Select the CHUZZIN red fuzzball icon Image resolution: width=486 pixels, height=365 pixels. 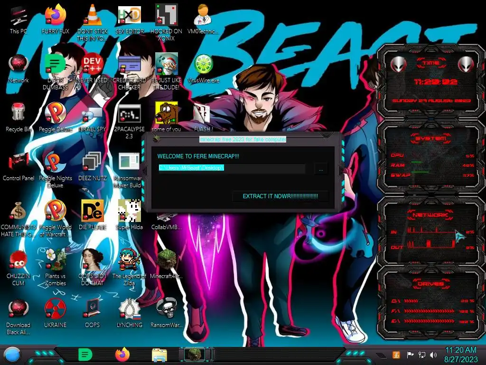pyautogui.click(x=19, y=268)
